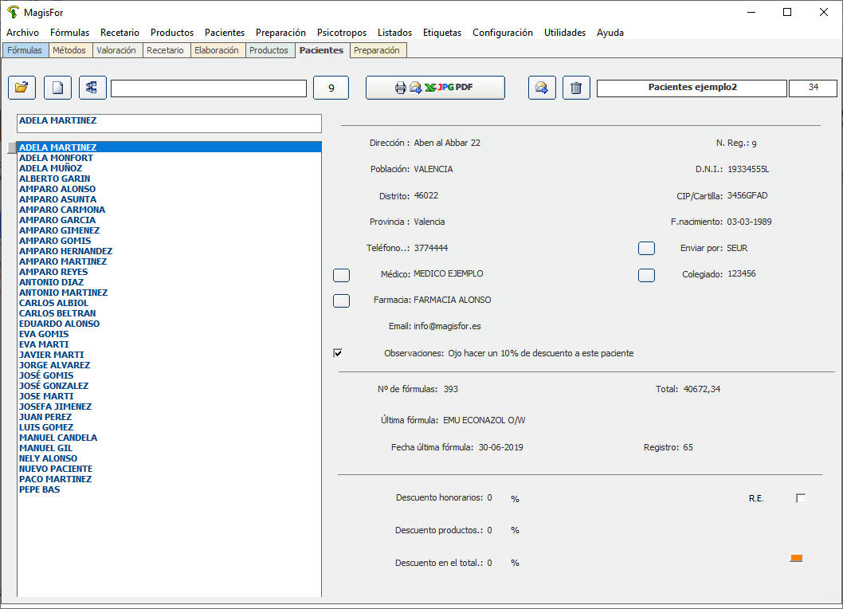Screen dimensions: 843x609
Task: Click the small button beside Farmacia
Action: coord(341,301)
